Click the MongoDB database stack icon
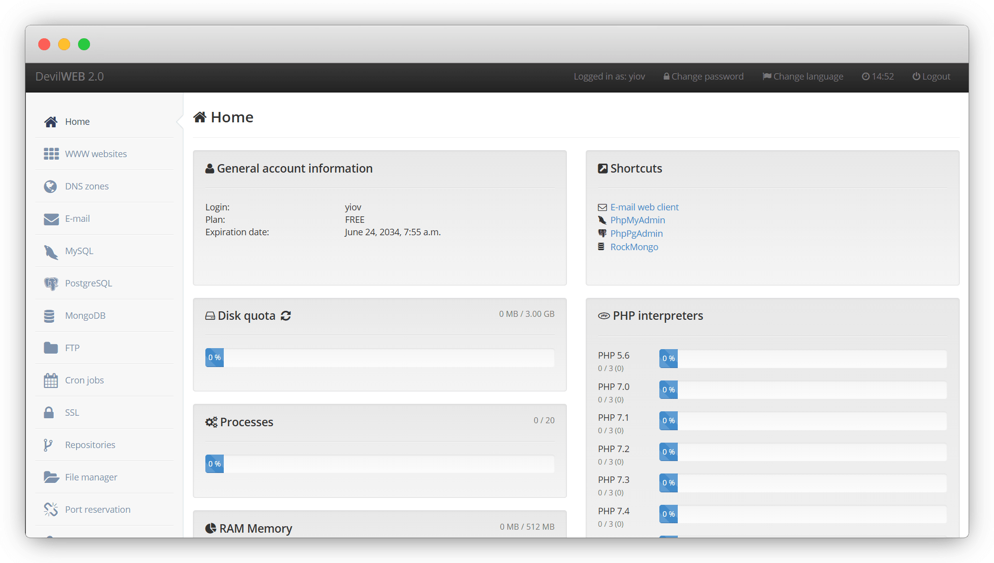Viewport: 994px width, 563px height. (x=49, y=316)
